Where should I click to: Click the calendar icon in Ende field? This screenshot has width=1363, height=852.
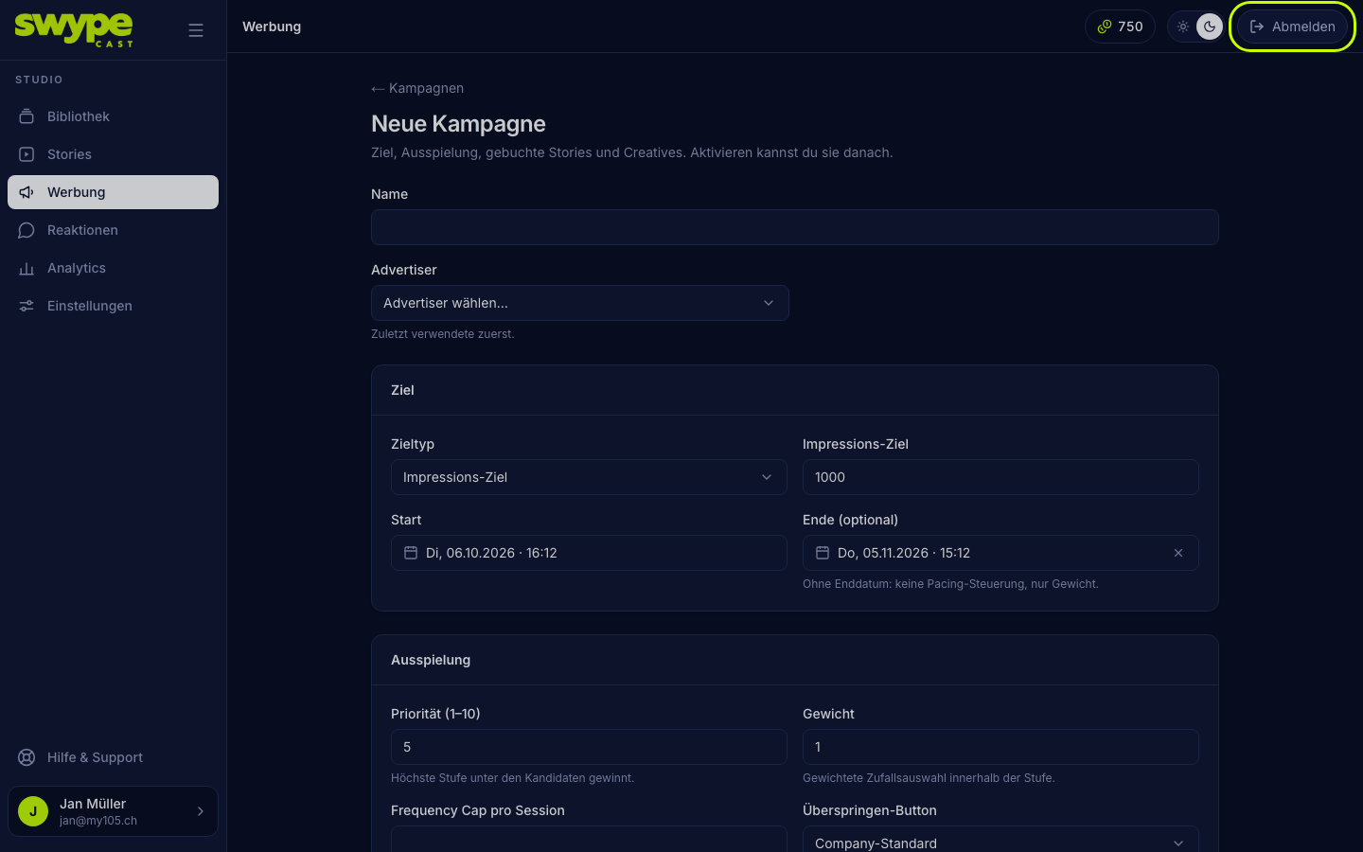coord(823,553)
